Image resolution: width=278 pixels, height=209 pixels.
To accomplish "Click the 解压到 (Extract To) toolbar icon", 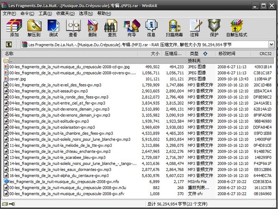I will pos(34,28).
